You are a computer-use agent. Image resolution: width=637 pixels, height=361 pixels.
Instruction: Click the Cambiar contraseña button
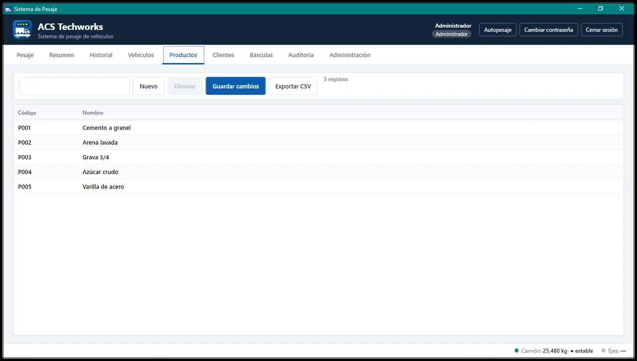coord(548,30)
